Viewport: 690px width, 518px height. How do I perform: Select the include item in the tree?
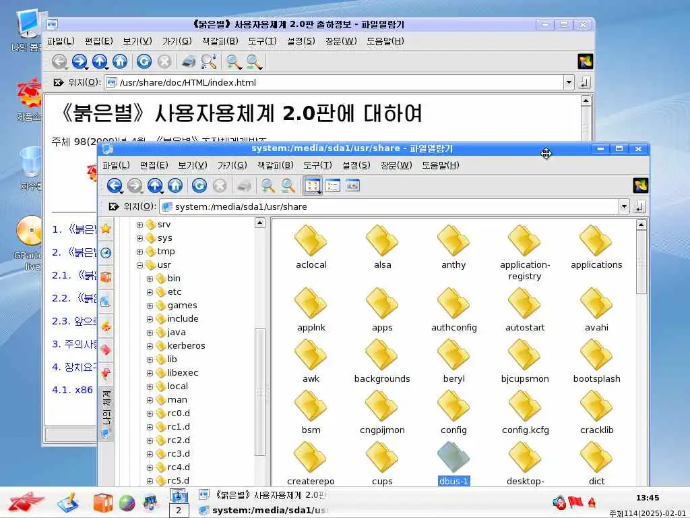coord(178,319)
